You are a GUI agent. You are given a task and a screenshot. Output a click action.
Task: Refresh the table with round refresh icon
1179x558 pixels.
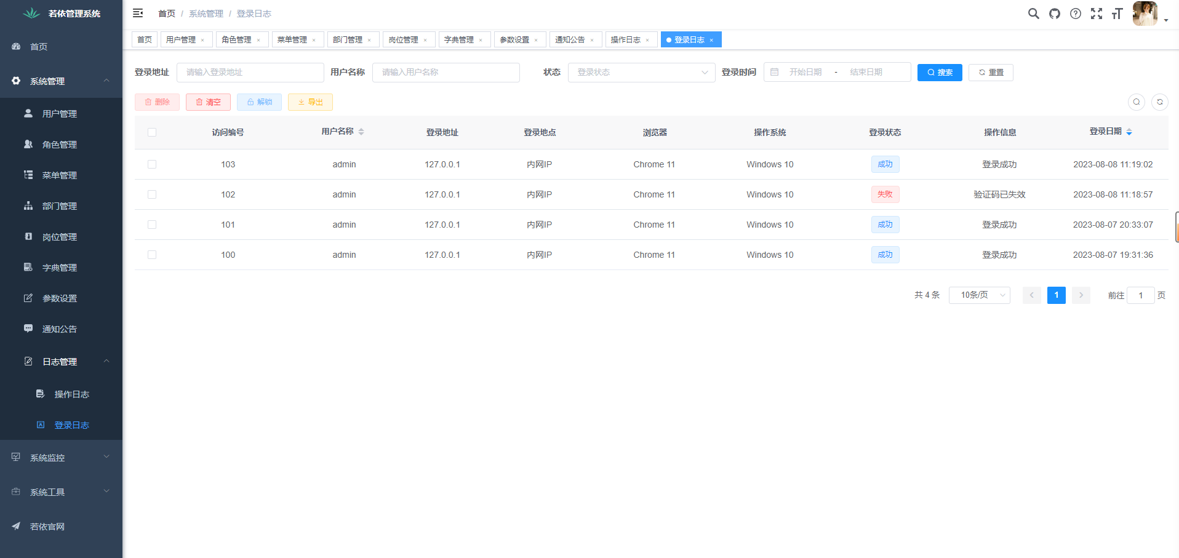1160,102
